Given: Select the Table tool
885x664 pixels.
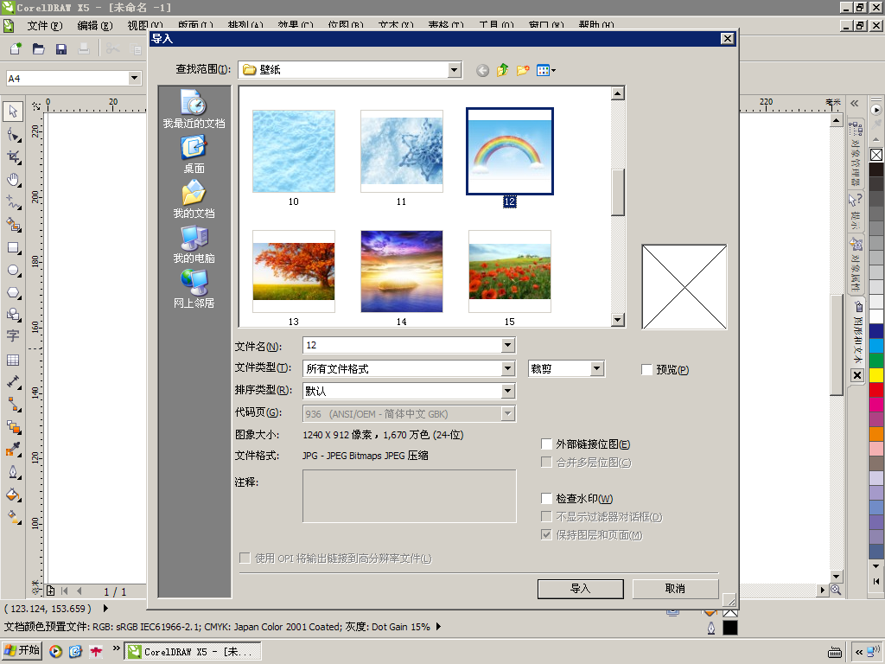Looking at the screenshot, I should point(13,361).
